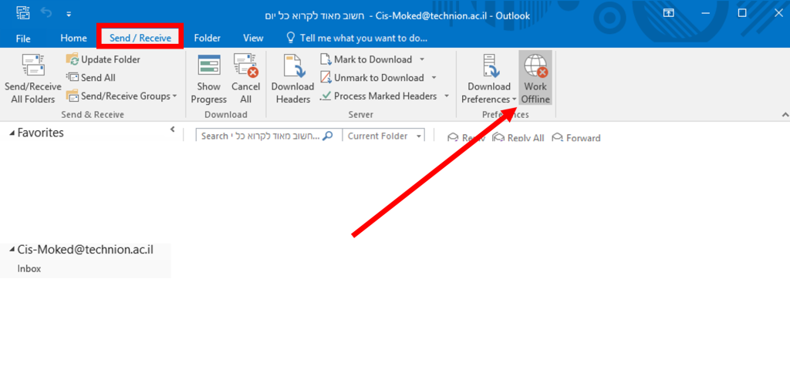Toggle Work Offline mode
The image size is (790, 380).
click(535, 78)
